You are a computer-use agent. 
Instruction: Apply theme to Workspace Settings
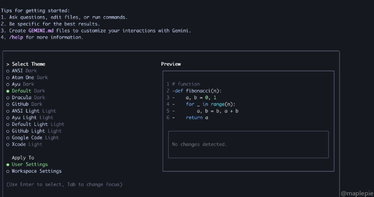coord(36,171)
